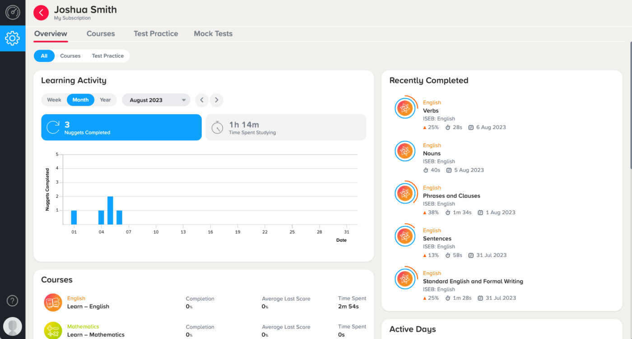
Task: Click the user avatar at bottom left
Action: click(x=12, y=326)
